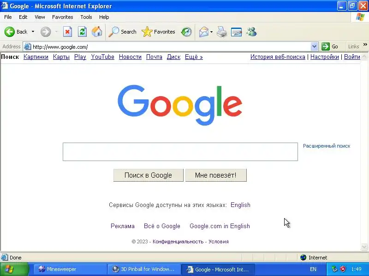
Task: Stop page loading with red X icon
Action: [67, 32]
